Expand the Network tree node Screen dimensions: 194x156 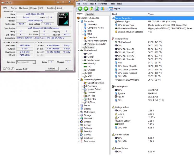(78, 119)
